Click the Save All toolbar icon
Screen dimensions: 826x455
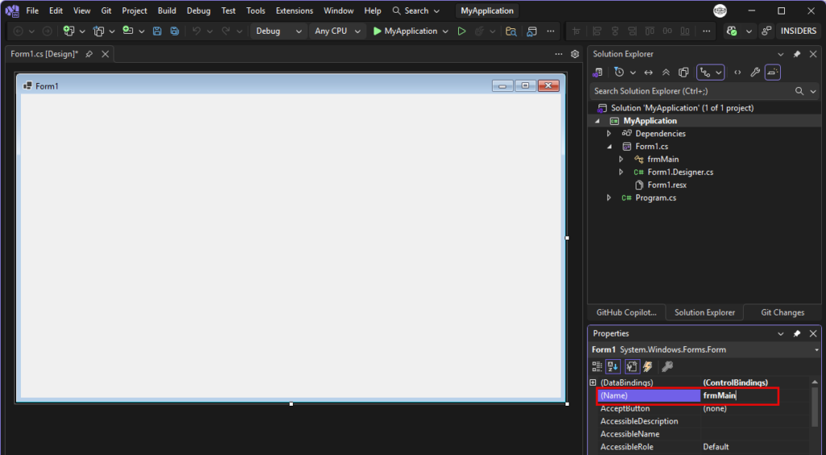click(x=174, y=31)
